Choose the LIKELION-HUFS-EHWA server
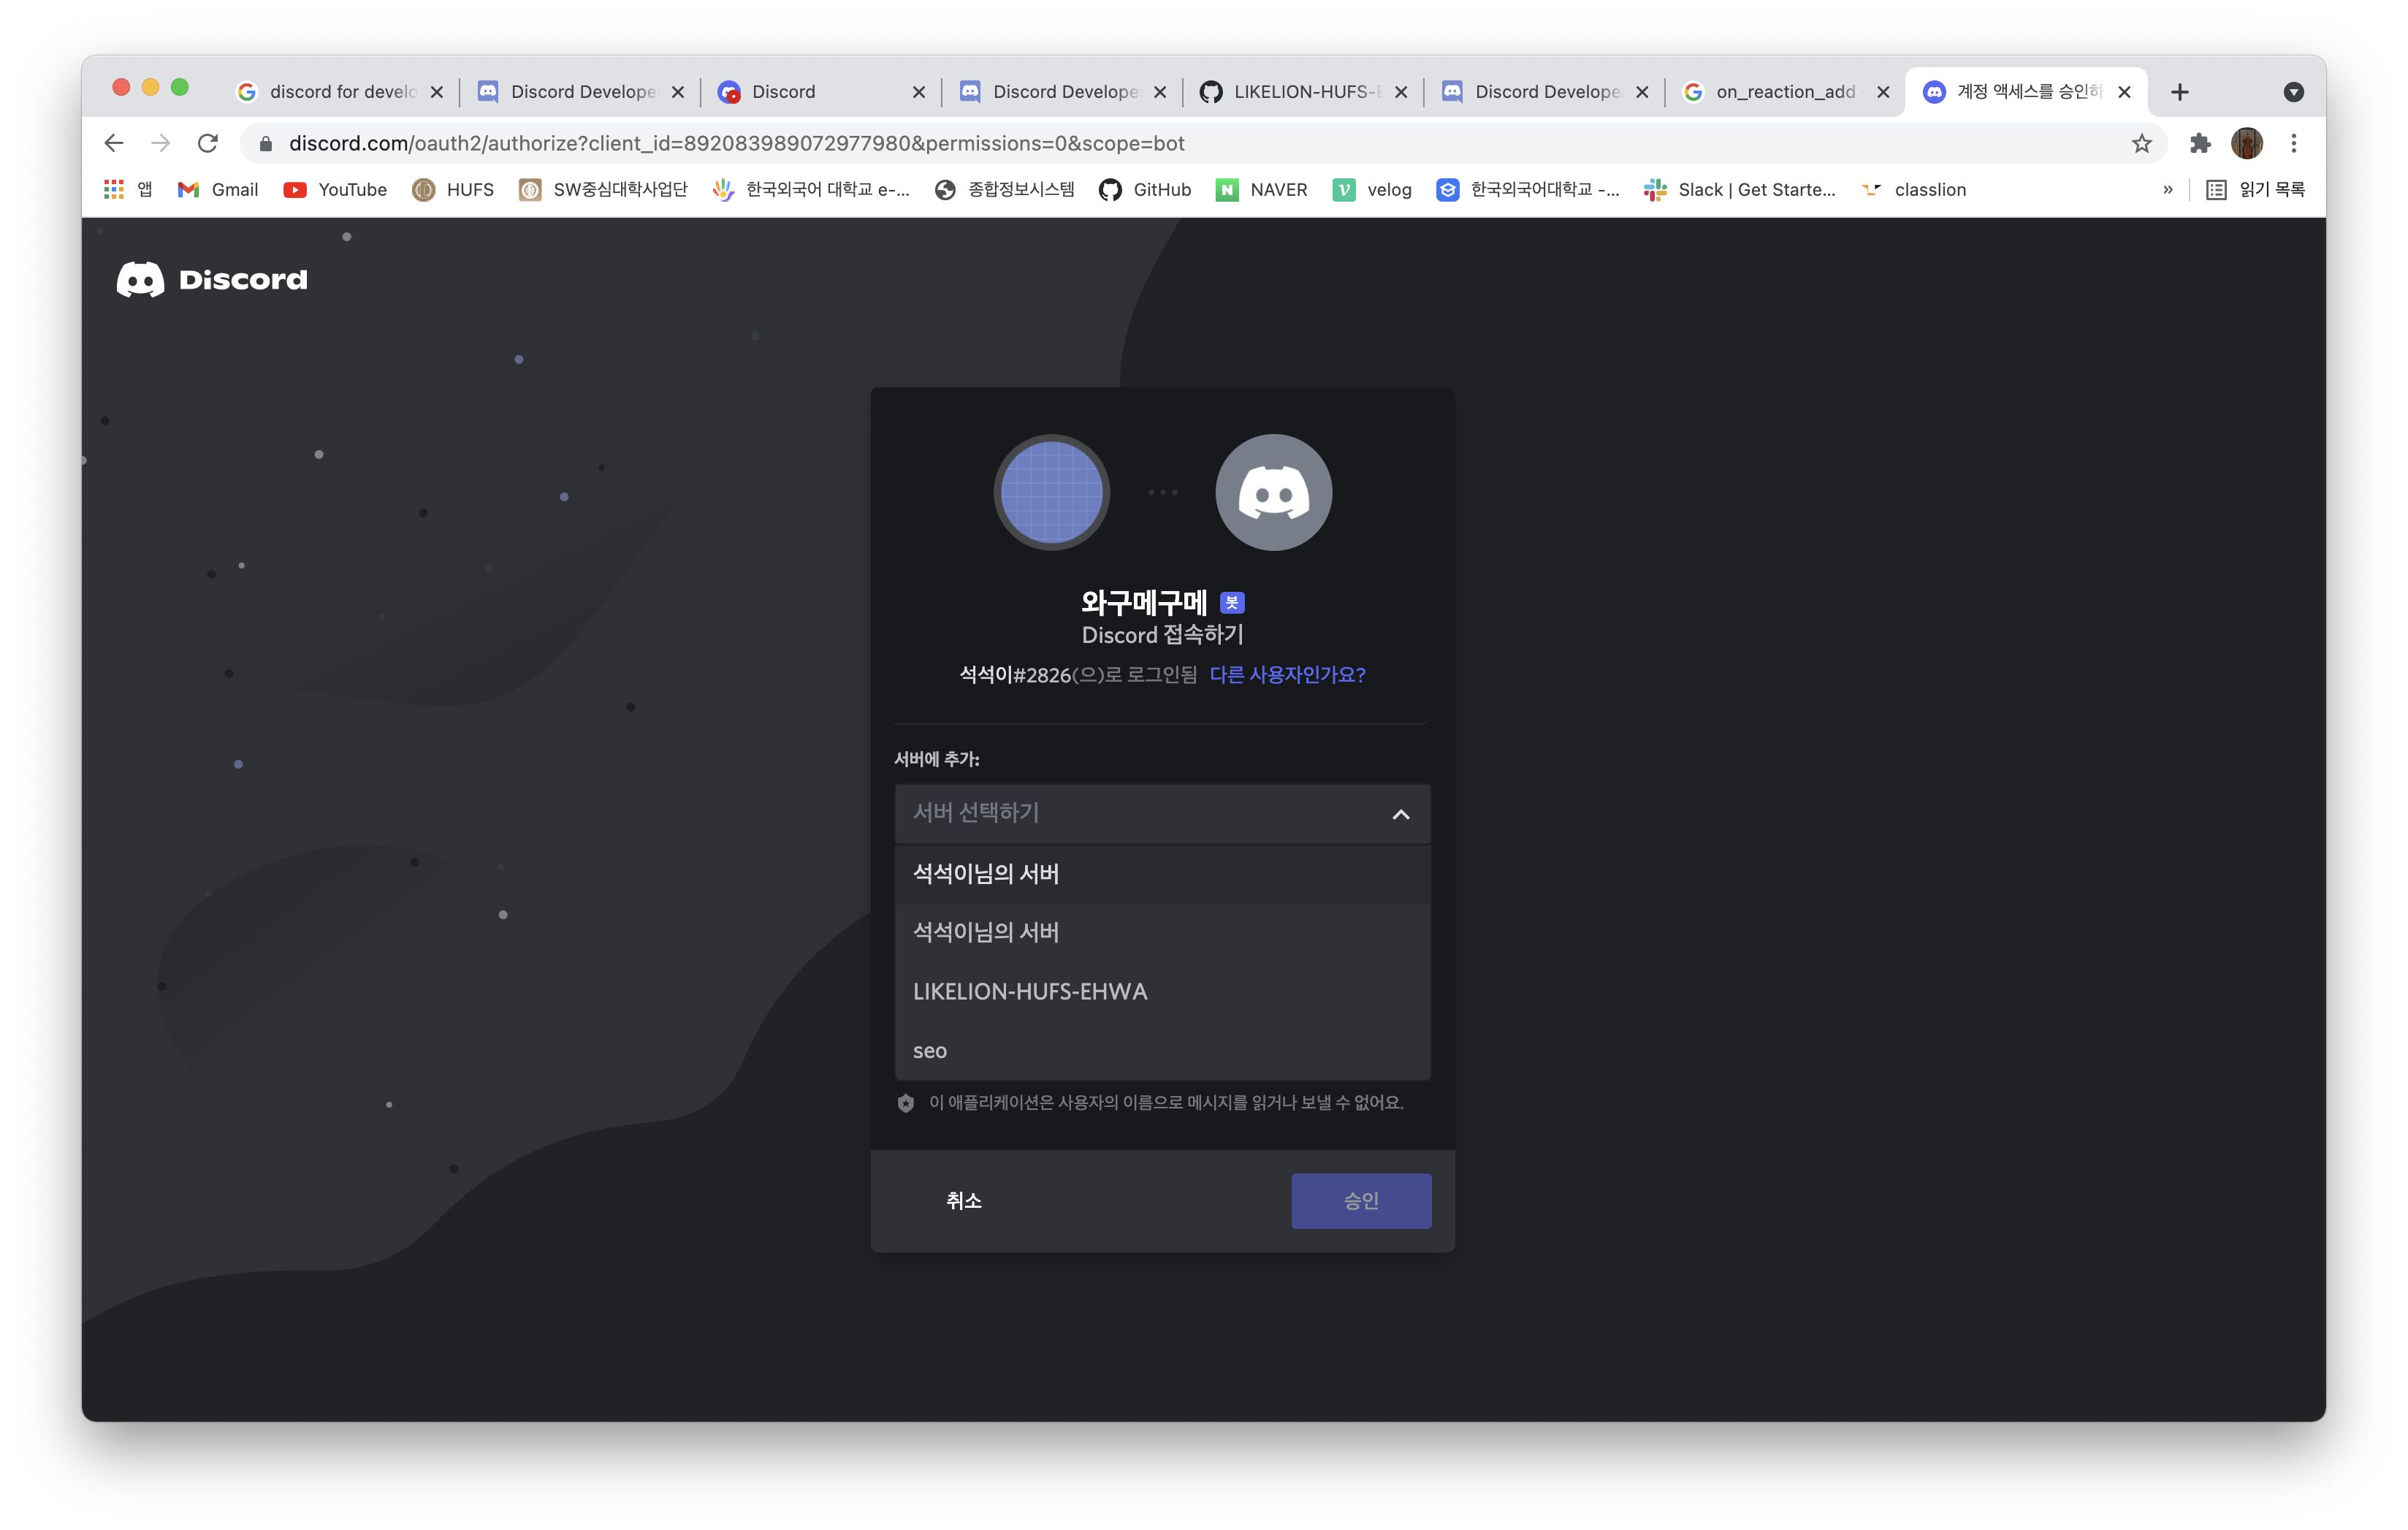The width and height of the screenshot is (2408, 1530). coord(1162,992)
